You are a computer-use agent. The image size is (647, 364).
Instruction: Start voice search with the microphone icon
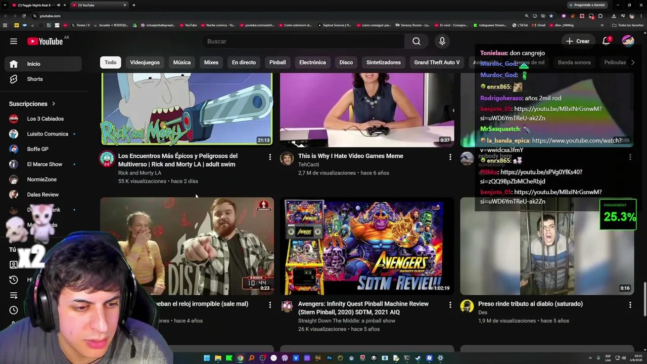click(442, 41)
